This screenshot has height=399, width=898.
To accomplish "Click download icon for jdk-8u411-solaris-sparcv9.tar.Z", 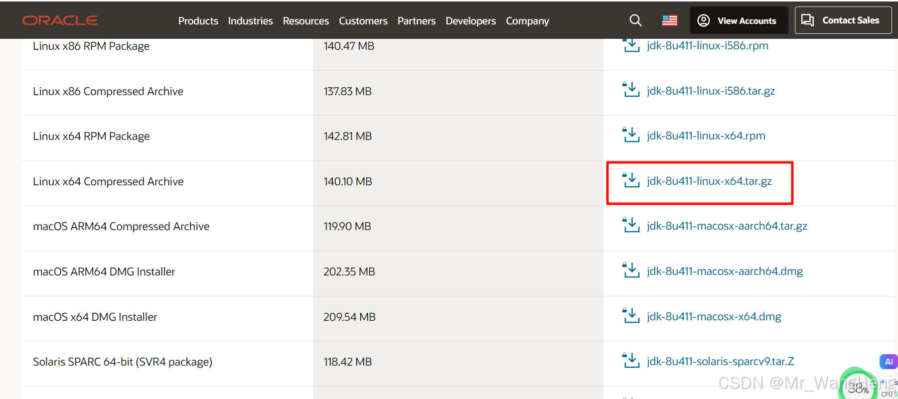I will pos(631,360).
